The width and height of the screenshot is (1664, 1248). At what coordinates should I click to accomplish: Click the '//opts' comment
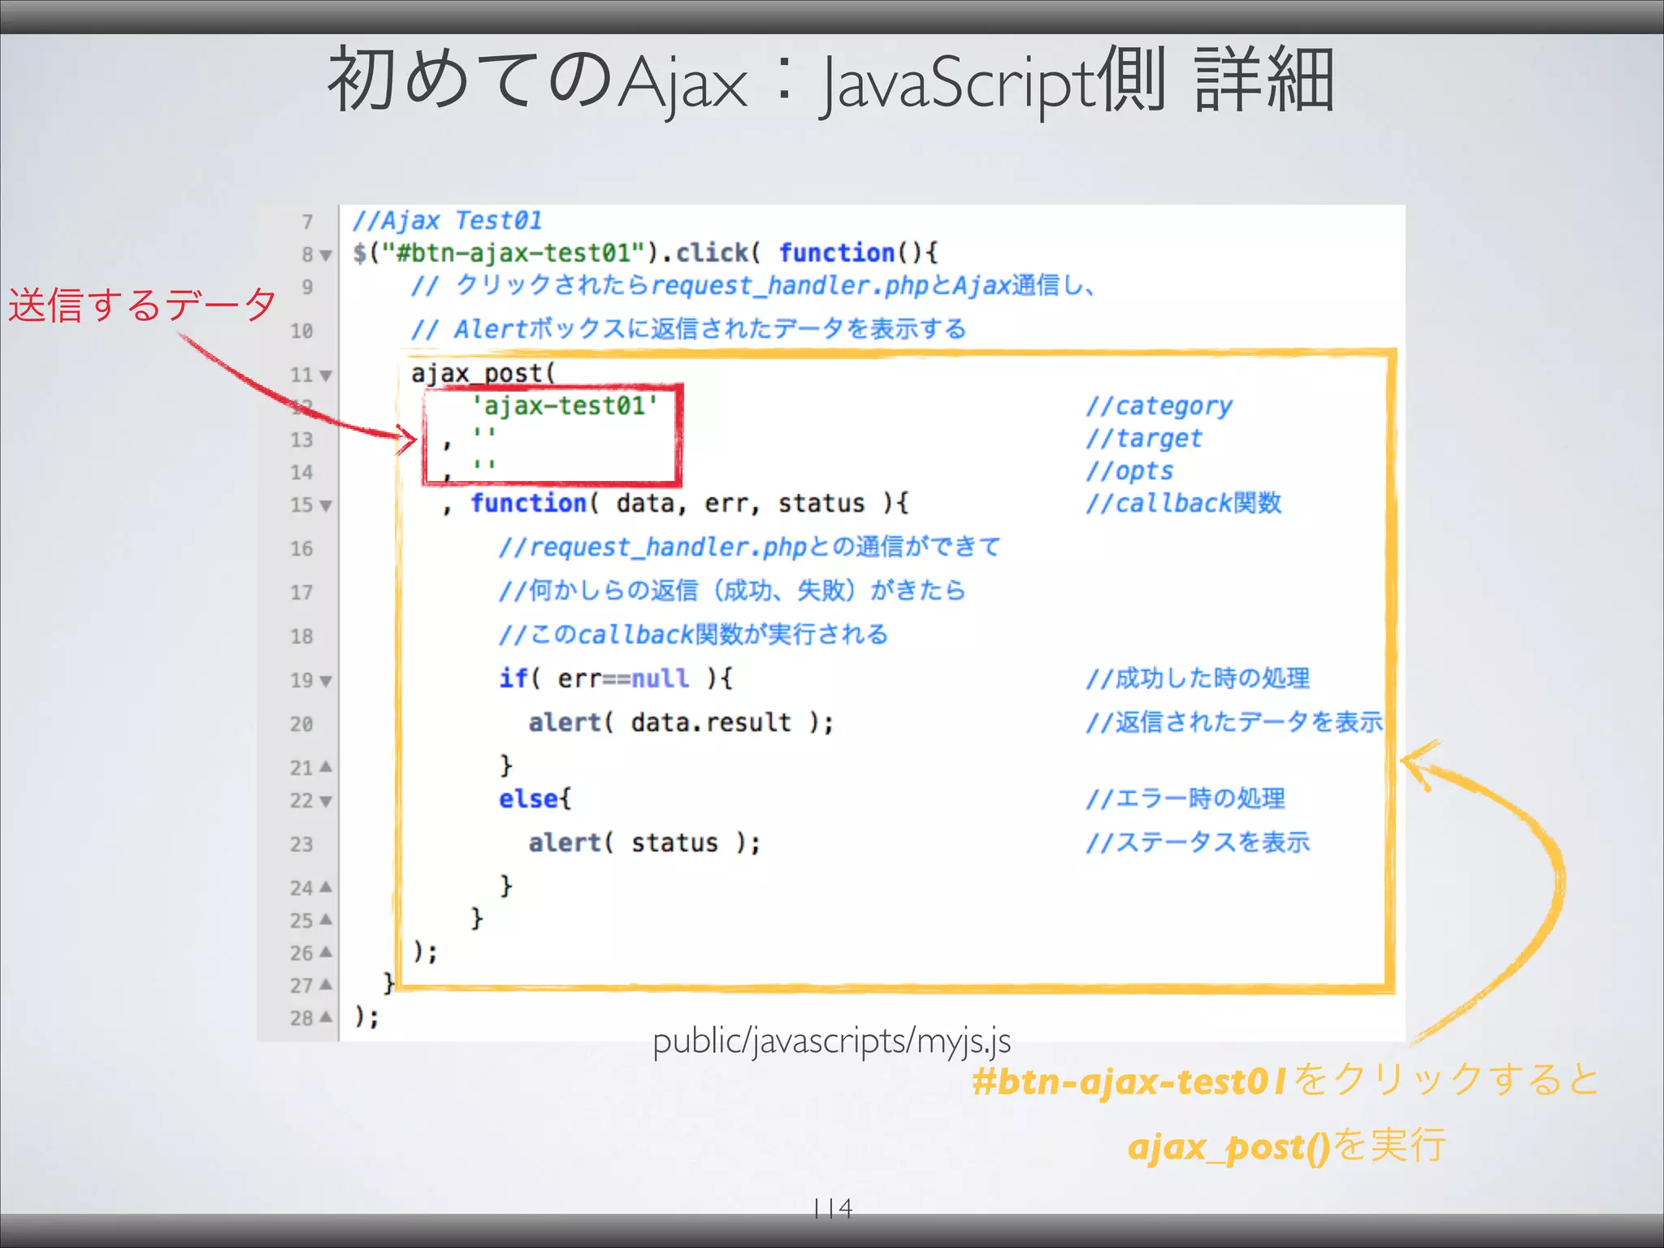click(x=1129, y=471)
